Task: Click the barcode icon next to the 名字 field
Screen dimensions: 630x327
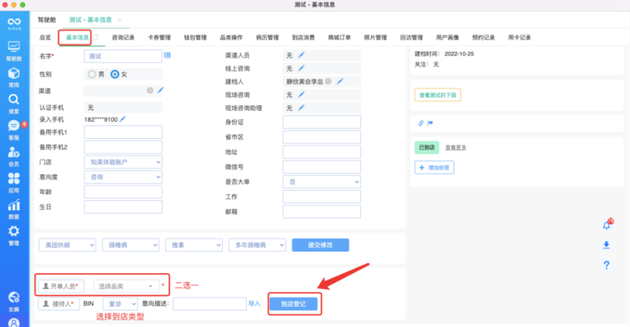Action: [x=167, y=55]
